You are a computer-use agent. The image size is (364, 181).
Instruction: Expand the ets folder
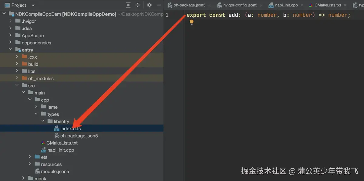tap(30, 157)
